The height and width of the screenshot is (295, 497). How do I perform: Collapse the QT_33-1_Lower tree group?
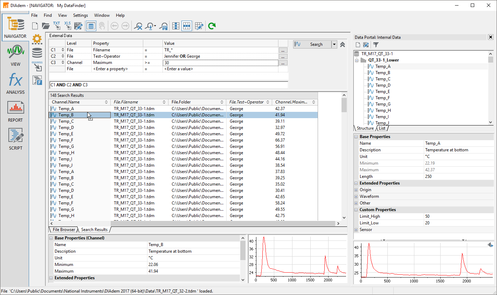(357, 60)
